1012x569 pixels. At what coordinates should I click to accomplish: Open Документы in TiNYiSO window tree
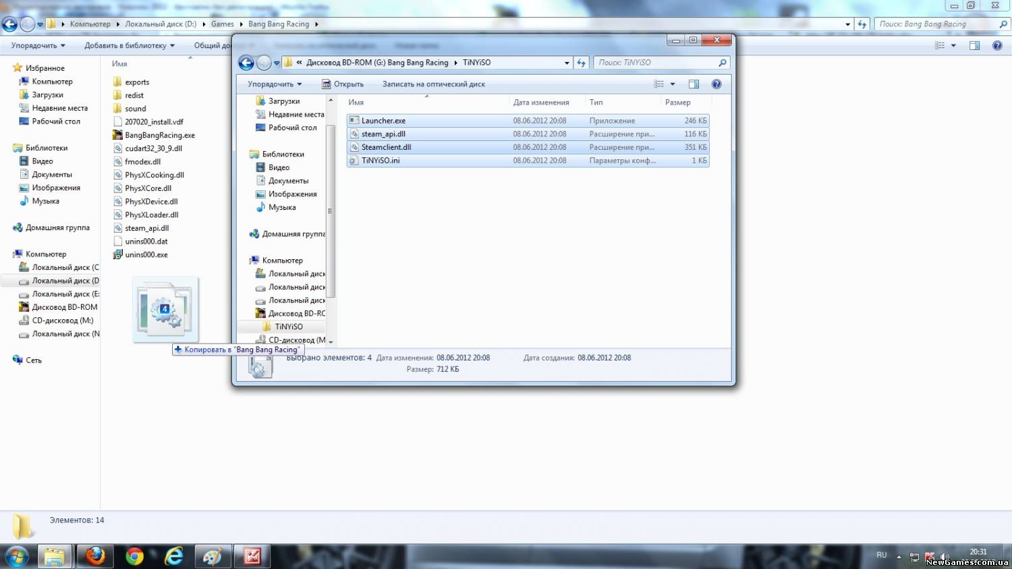(x=282, y=181)
